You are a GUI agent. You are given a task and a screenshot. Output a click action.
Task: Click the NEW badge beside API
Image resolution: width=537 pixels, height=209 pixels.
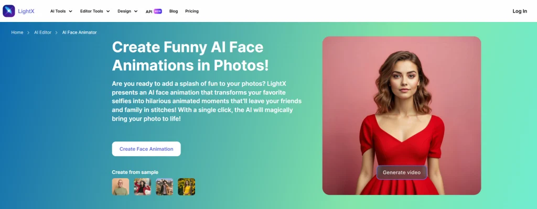[x=158, y=12]
